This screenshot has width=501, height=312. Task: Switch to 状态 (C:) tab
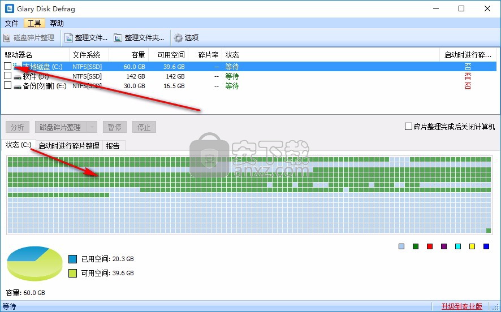coord(18,145)
